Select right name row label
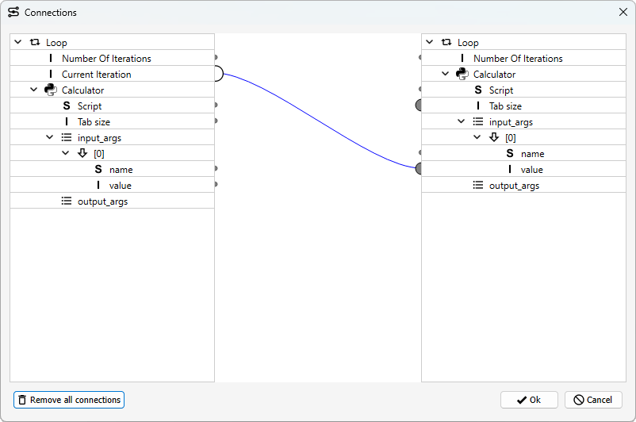The image size is (636, 422). pyautogui.click(x=533, y=154)
